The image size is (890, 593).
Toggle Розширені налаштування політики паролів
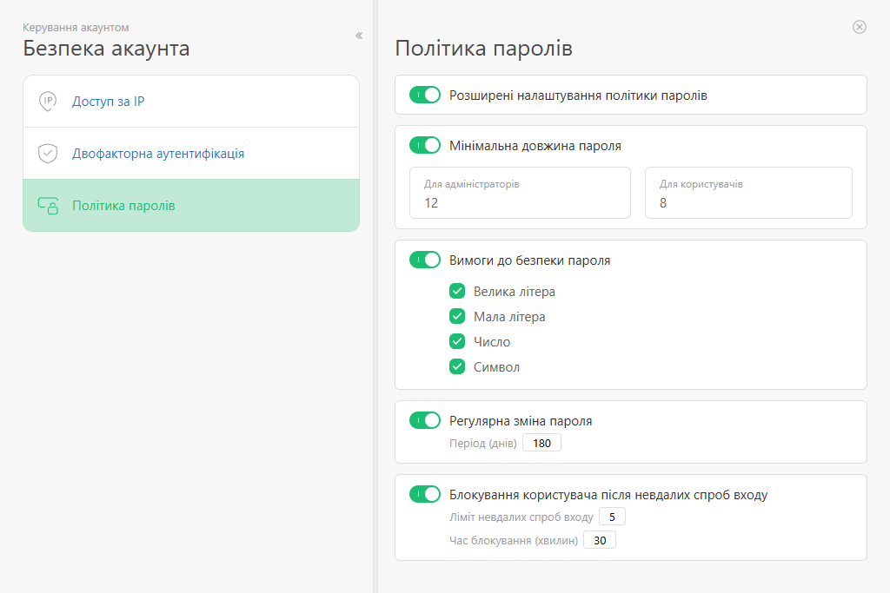pyautogui.click(x=425, y=95)
